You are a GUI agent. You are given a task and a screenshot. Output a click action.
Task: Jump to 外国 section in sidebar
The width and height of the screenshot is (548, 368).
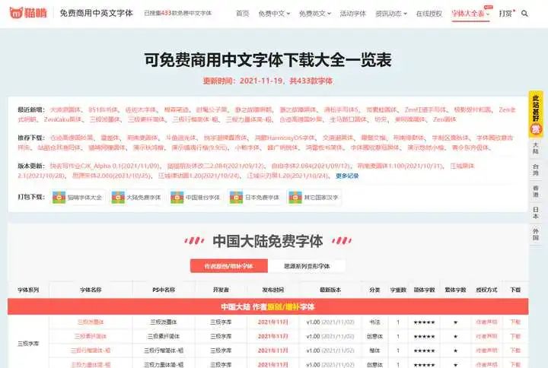pos(535,234)
